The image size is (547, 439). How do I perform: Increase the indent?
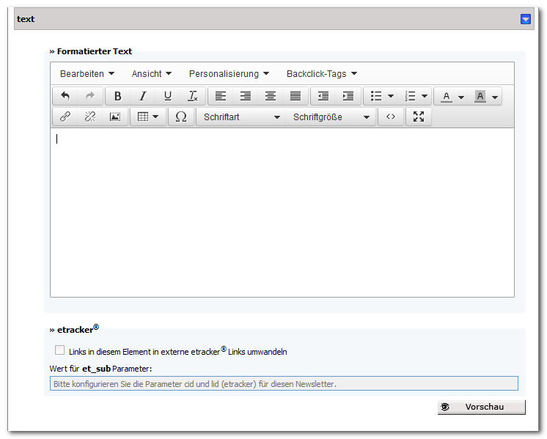348,96
